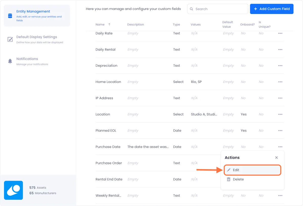Select the Purchase Date field name
Viewport: 303px width, 206px height.
[x=108, y=147]
